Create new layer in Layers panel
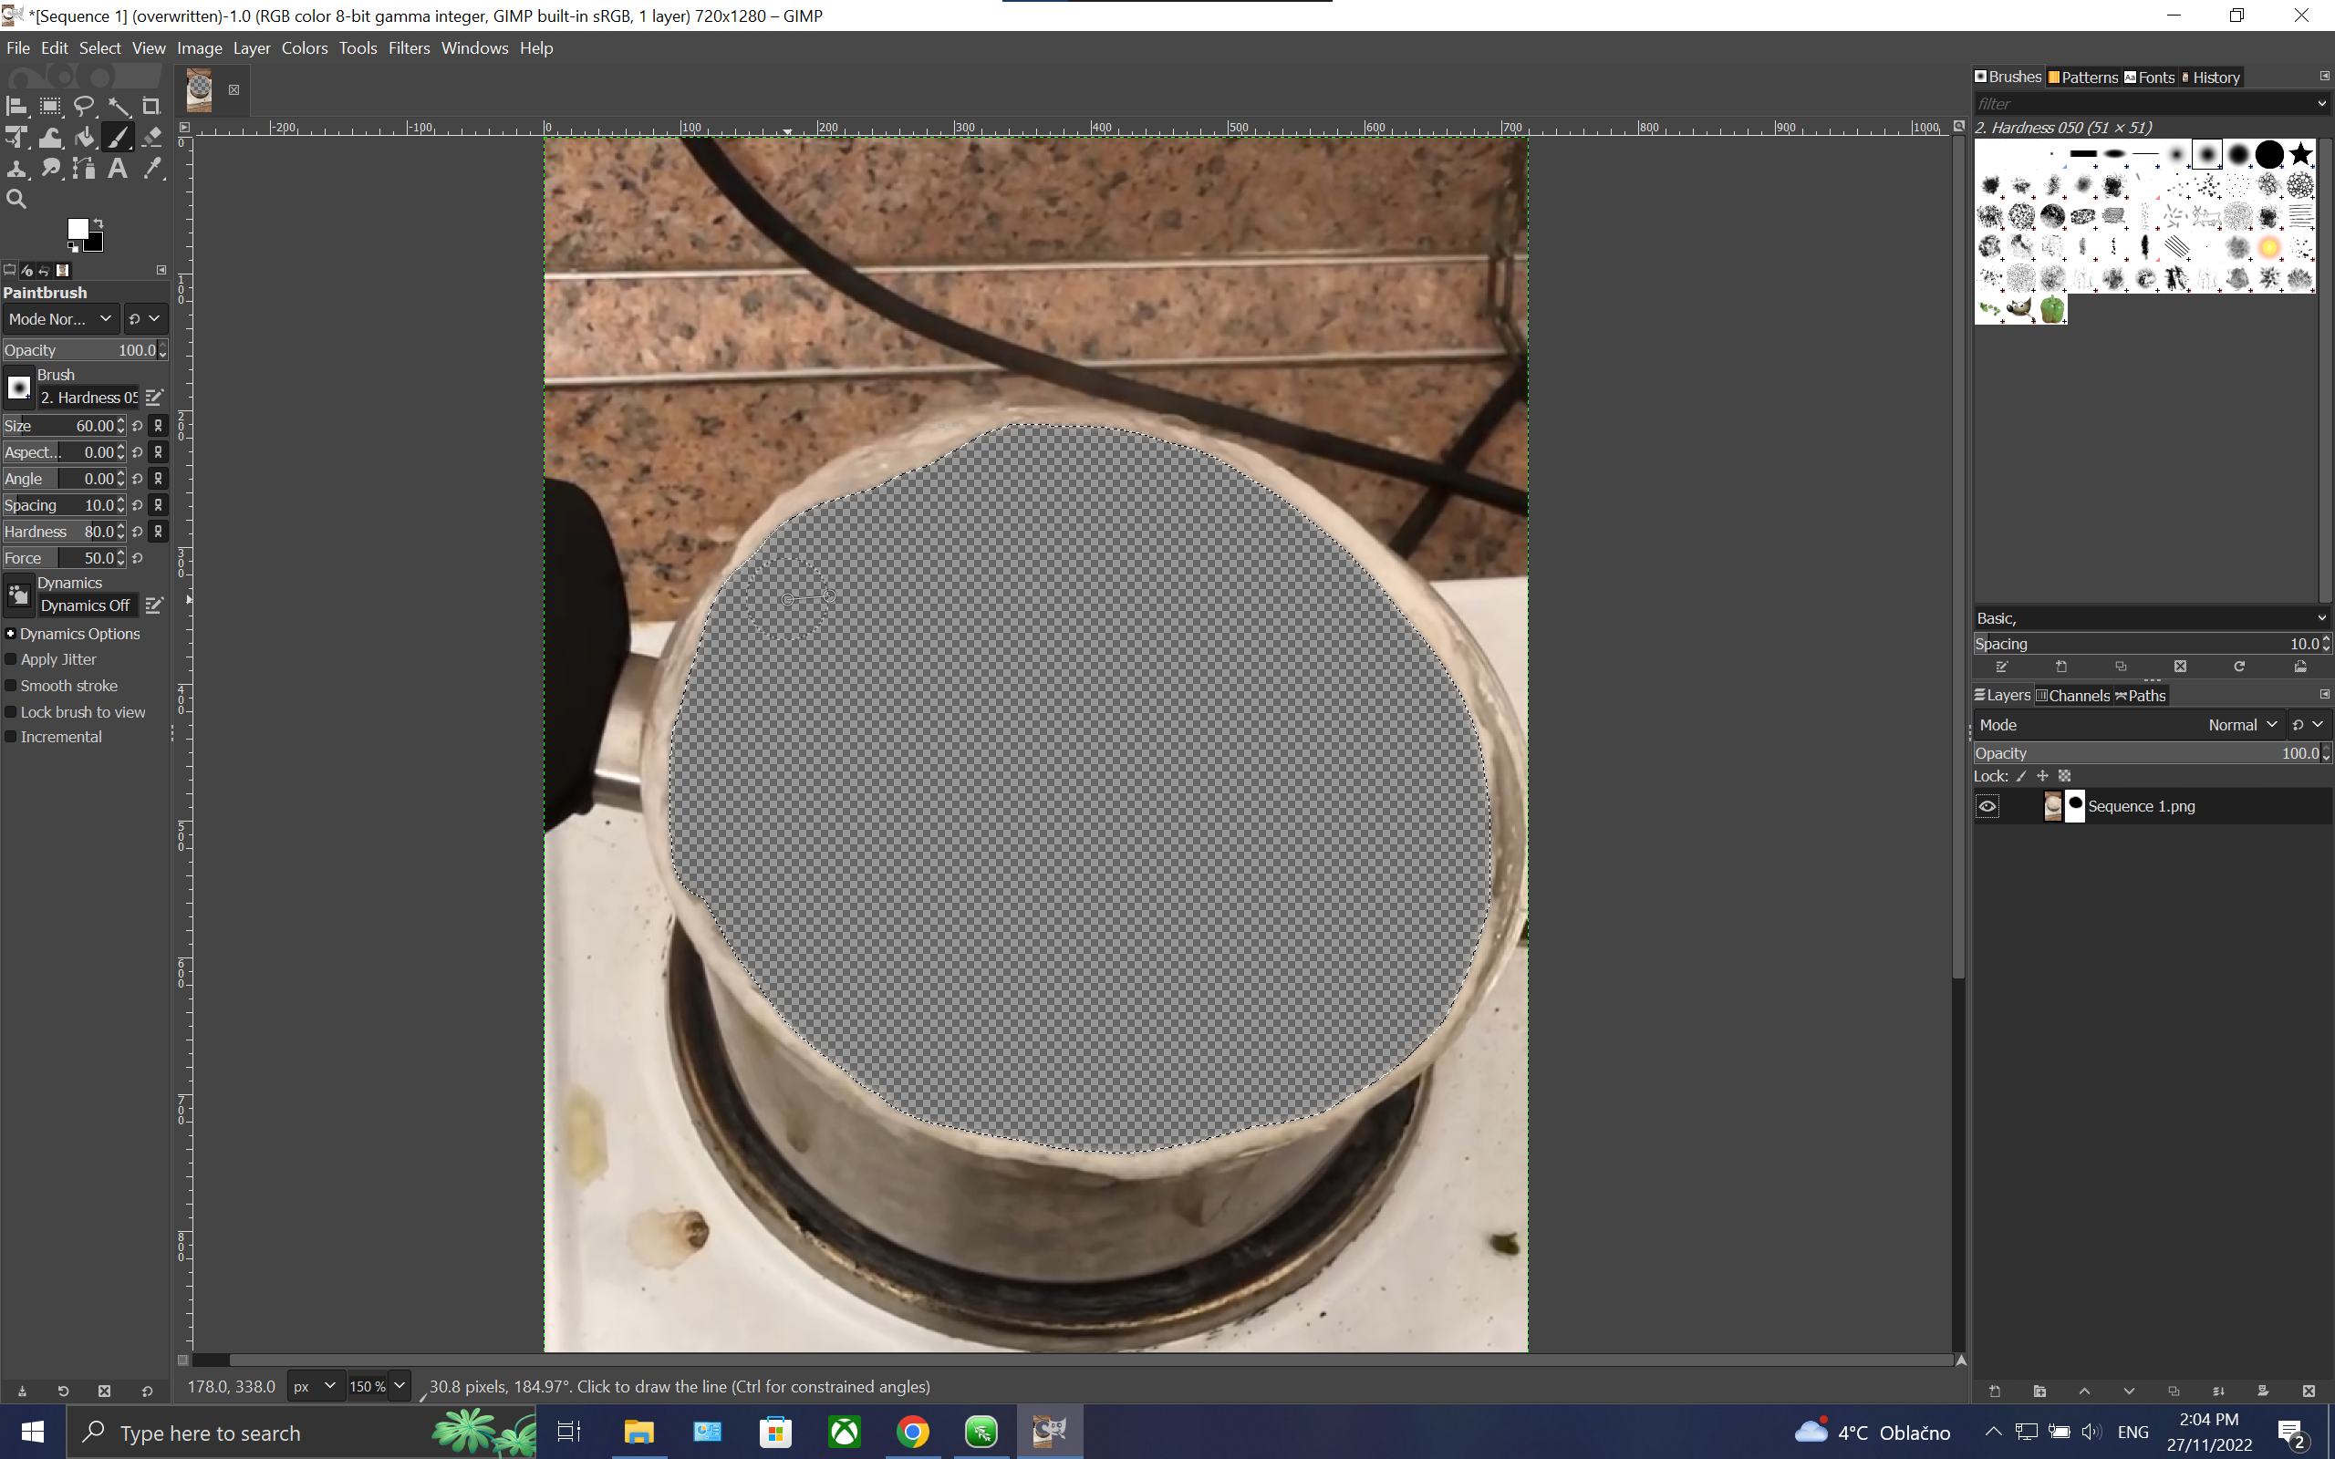 click(1995, 1391)
